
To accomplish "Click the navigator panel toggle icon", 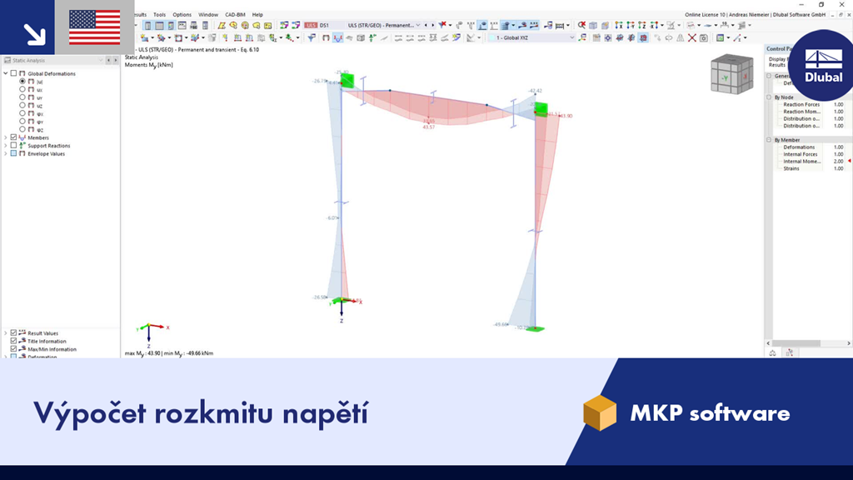I will 147,25.
